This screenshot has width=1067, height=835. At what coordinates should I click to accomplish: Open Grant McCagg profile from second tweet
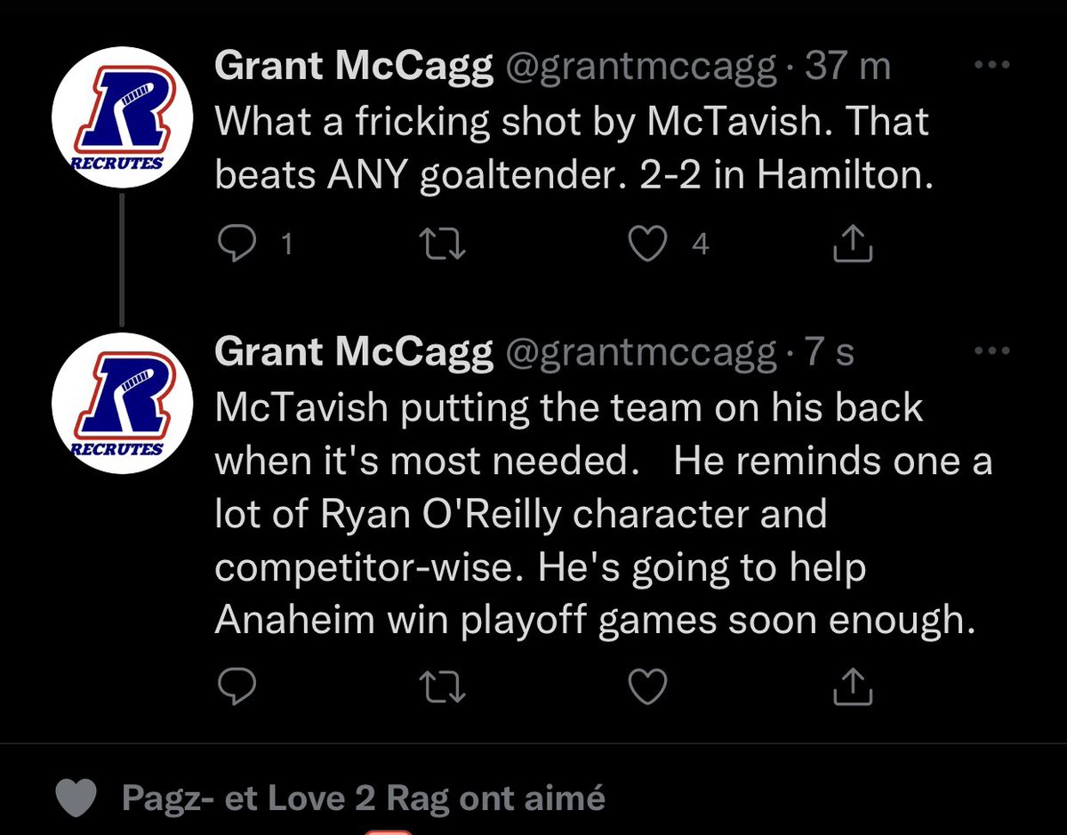pyautogui.click(x=354, y=353)
